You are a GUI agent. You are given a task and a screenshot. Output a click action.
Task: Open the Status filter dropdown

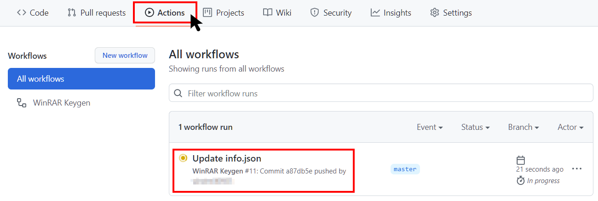coord(475,127)
